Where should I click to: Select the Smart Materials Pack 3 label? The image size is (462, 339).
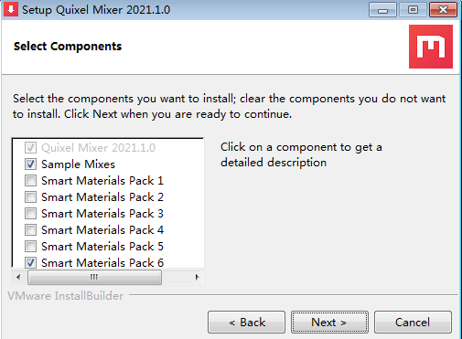[x=102, y=214]
